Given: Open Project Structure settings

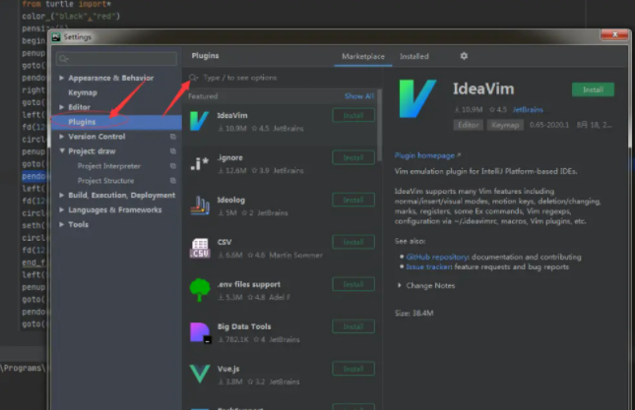Looking at the screenshot, I should point(105,181).
